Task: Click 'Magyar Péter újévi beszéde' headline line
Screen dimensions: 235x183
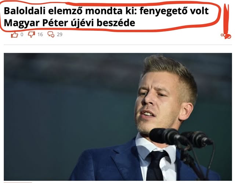Action: click(69, 23)
